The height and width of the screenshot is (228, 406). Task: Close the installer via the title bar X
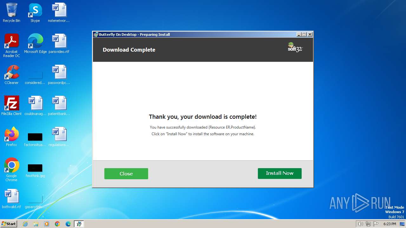click(310, 35)
